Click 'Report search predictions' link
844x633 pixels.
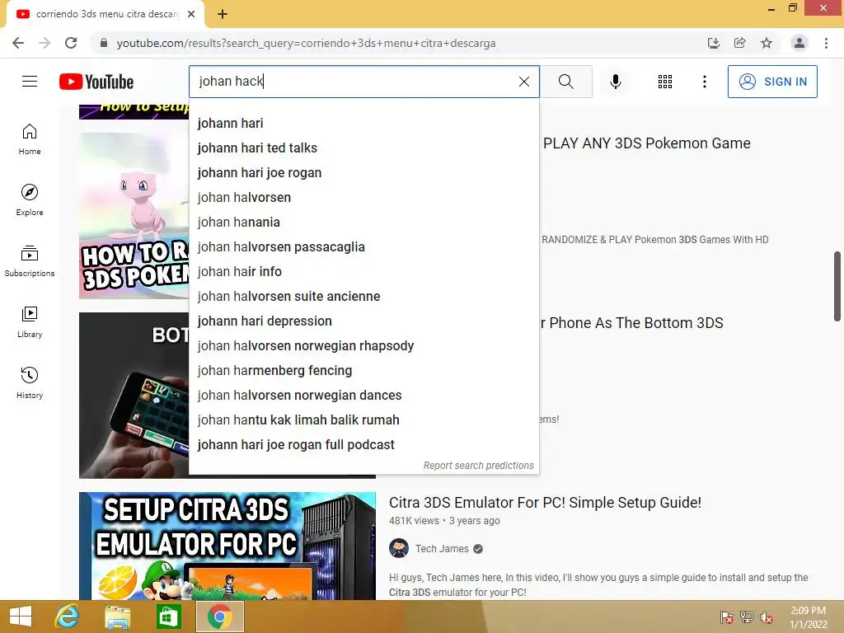pos(479,466)
